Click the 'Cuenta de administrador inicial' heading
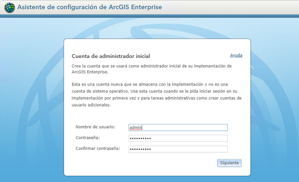This screenshot has width=299, height=182. pos(111,56)
